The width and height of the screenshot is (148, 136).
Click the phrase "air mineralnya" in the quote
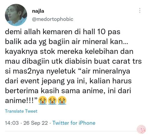click(106, 71)
